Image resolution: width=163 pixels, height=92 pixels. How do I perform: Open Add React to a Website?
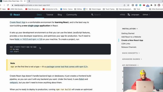coord(131,37)
